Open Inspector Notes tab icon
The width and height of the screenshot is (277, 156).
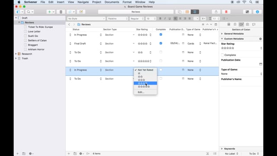pos(229,24)
